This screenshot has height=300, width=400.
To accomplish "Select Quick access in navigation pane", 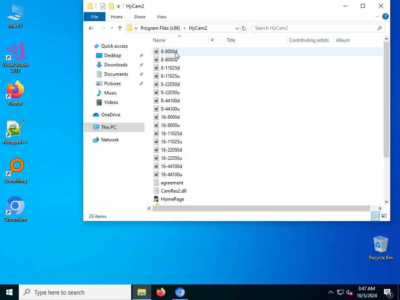I will click(x=114, y=46).
